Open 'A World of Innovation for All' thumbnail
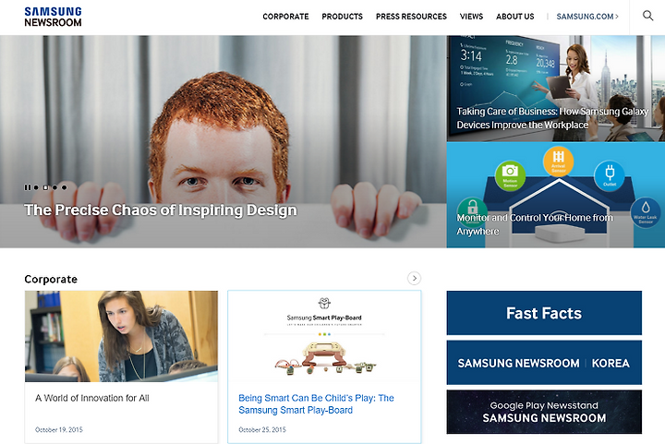Image resolution: width=665 pixels, height=444 pixels. coord(121,336)
